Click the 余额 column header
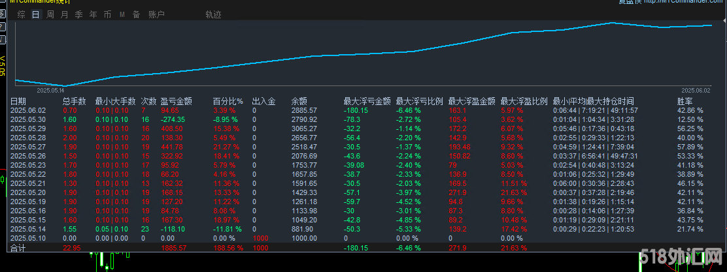 click(299, 101)
